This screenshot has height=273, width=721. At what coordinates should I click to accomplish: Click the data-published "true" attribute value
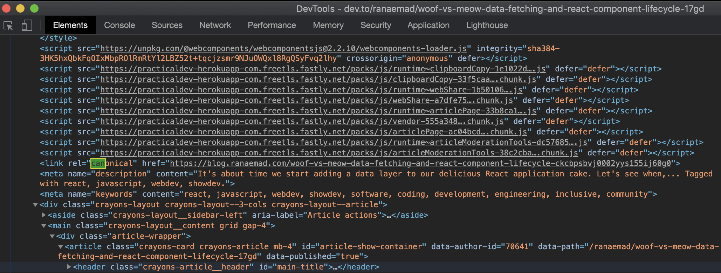(350, 256)
